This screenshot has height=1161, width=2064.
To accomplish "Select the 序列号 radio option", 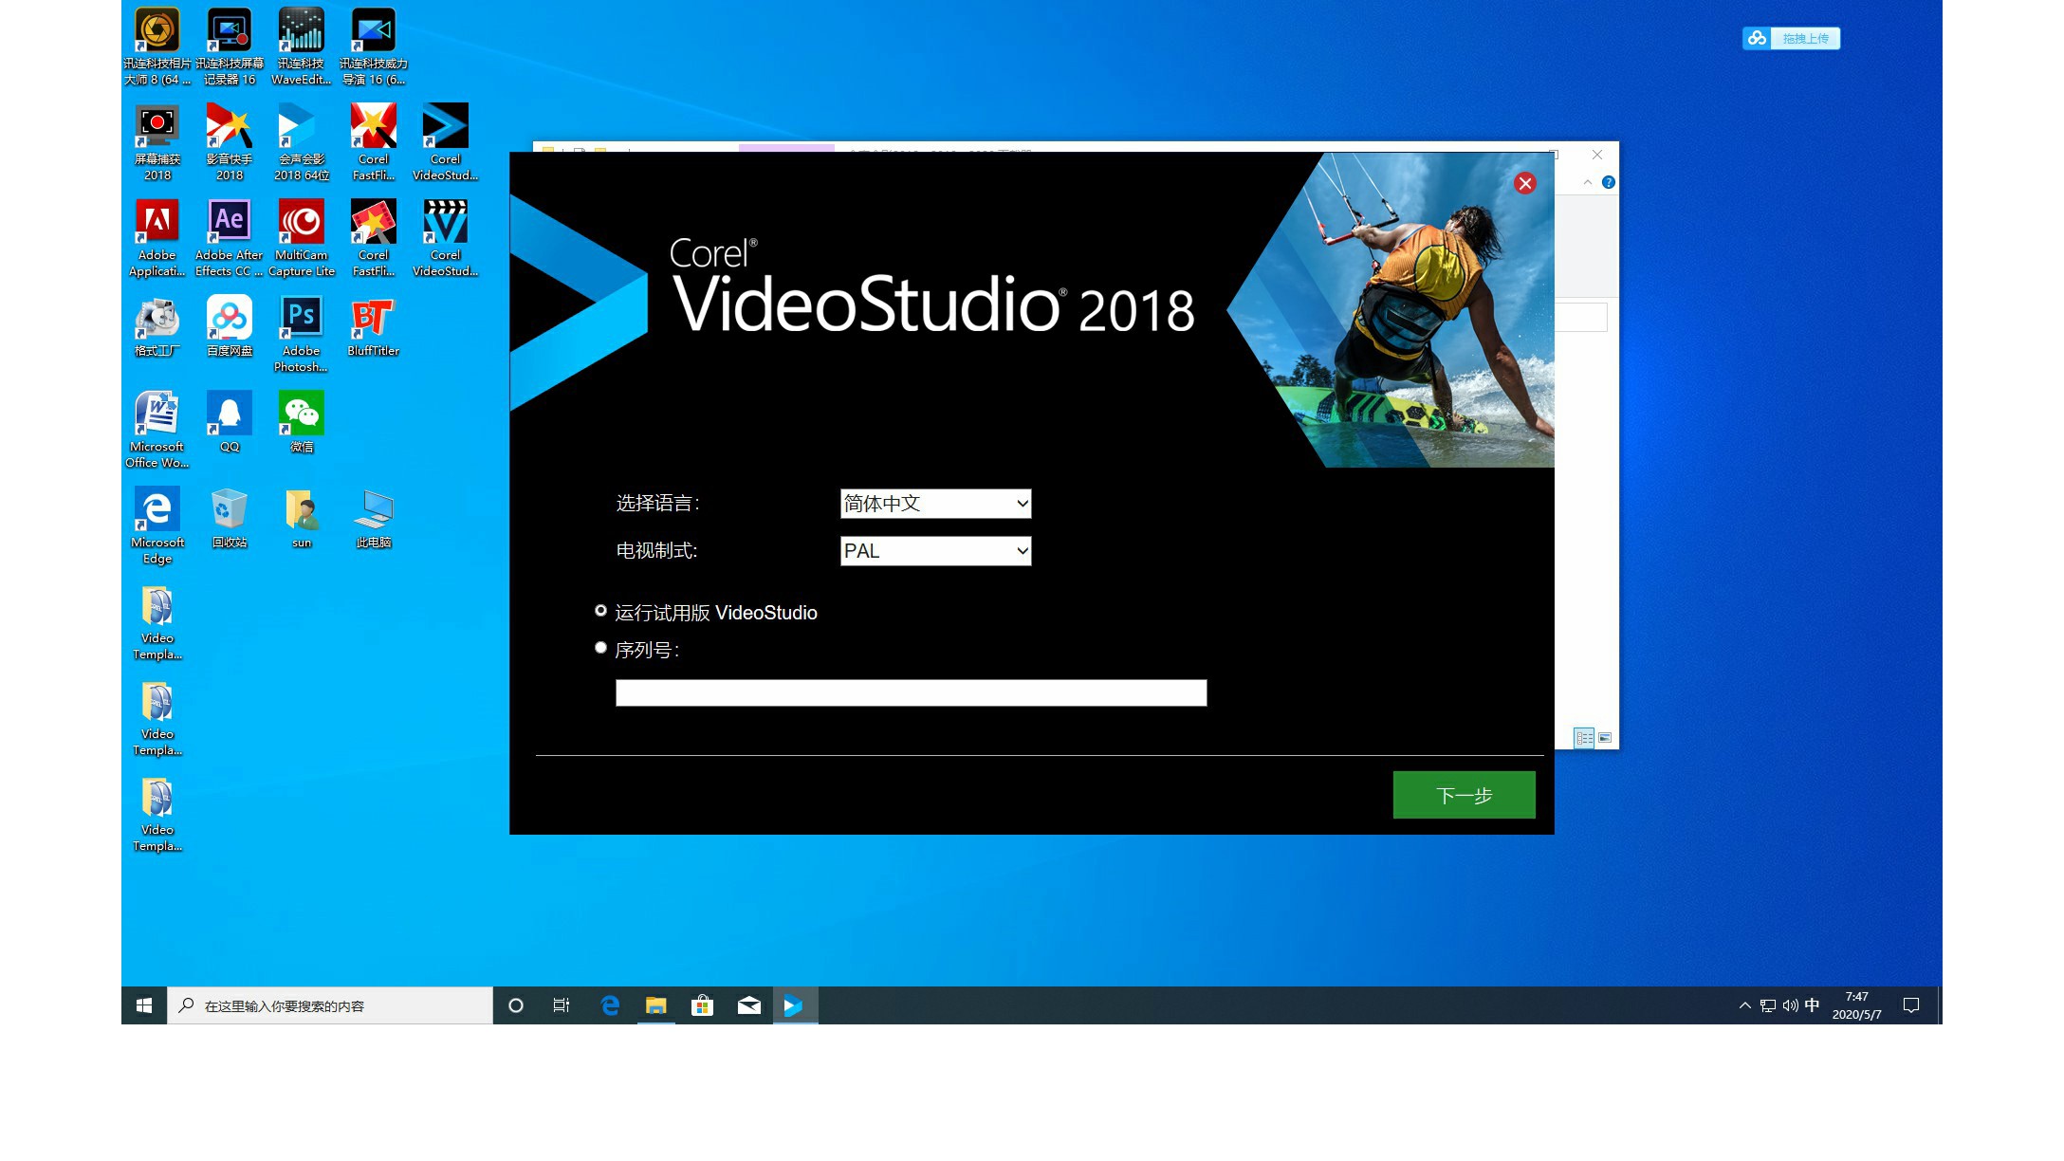I will click(600, 648).
